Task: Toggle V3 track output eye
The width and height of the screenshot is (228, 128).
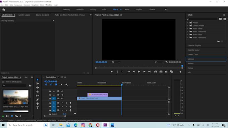Action: (62, 91)
